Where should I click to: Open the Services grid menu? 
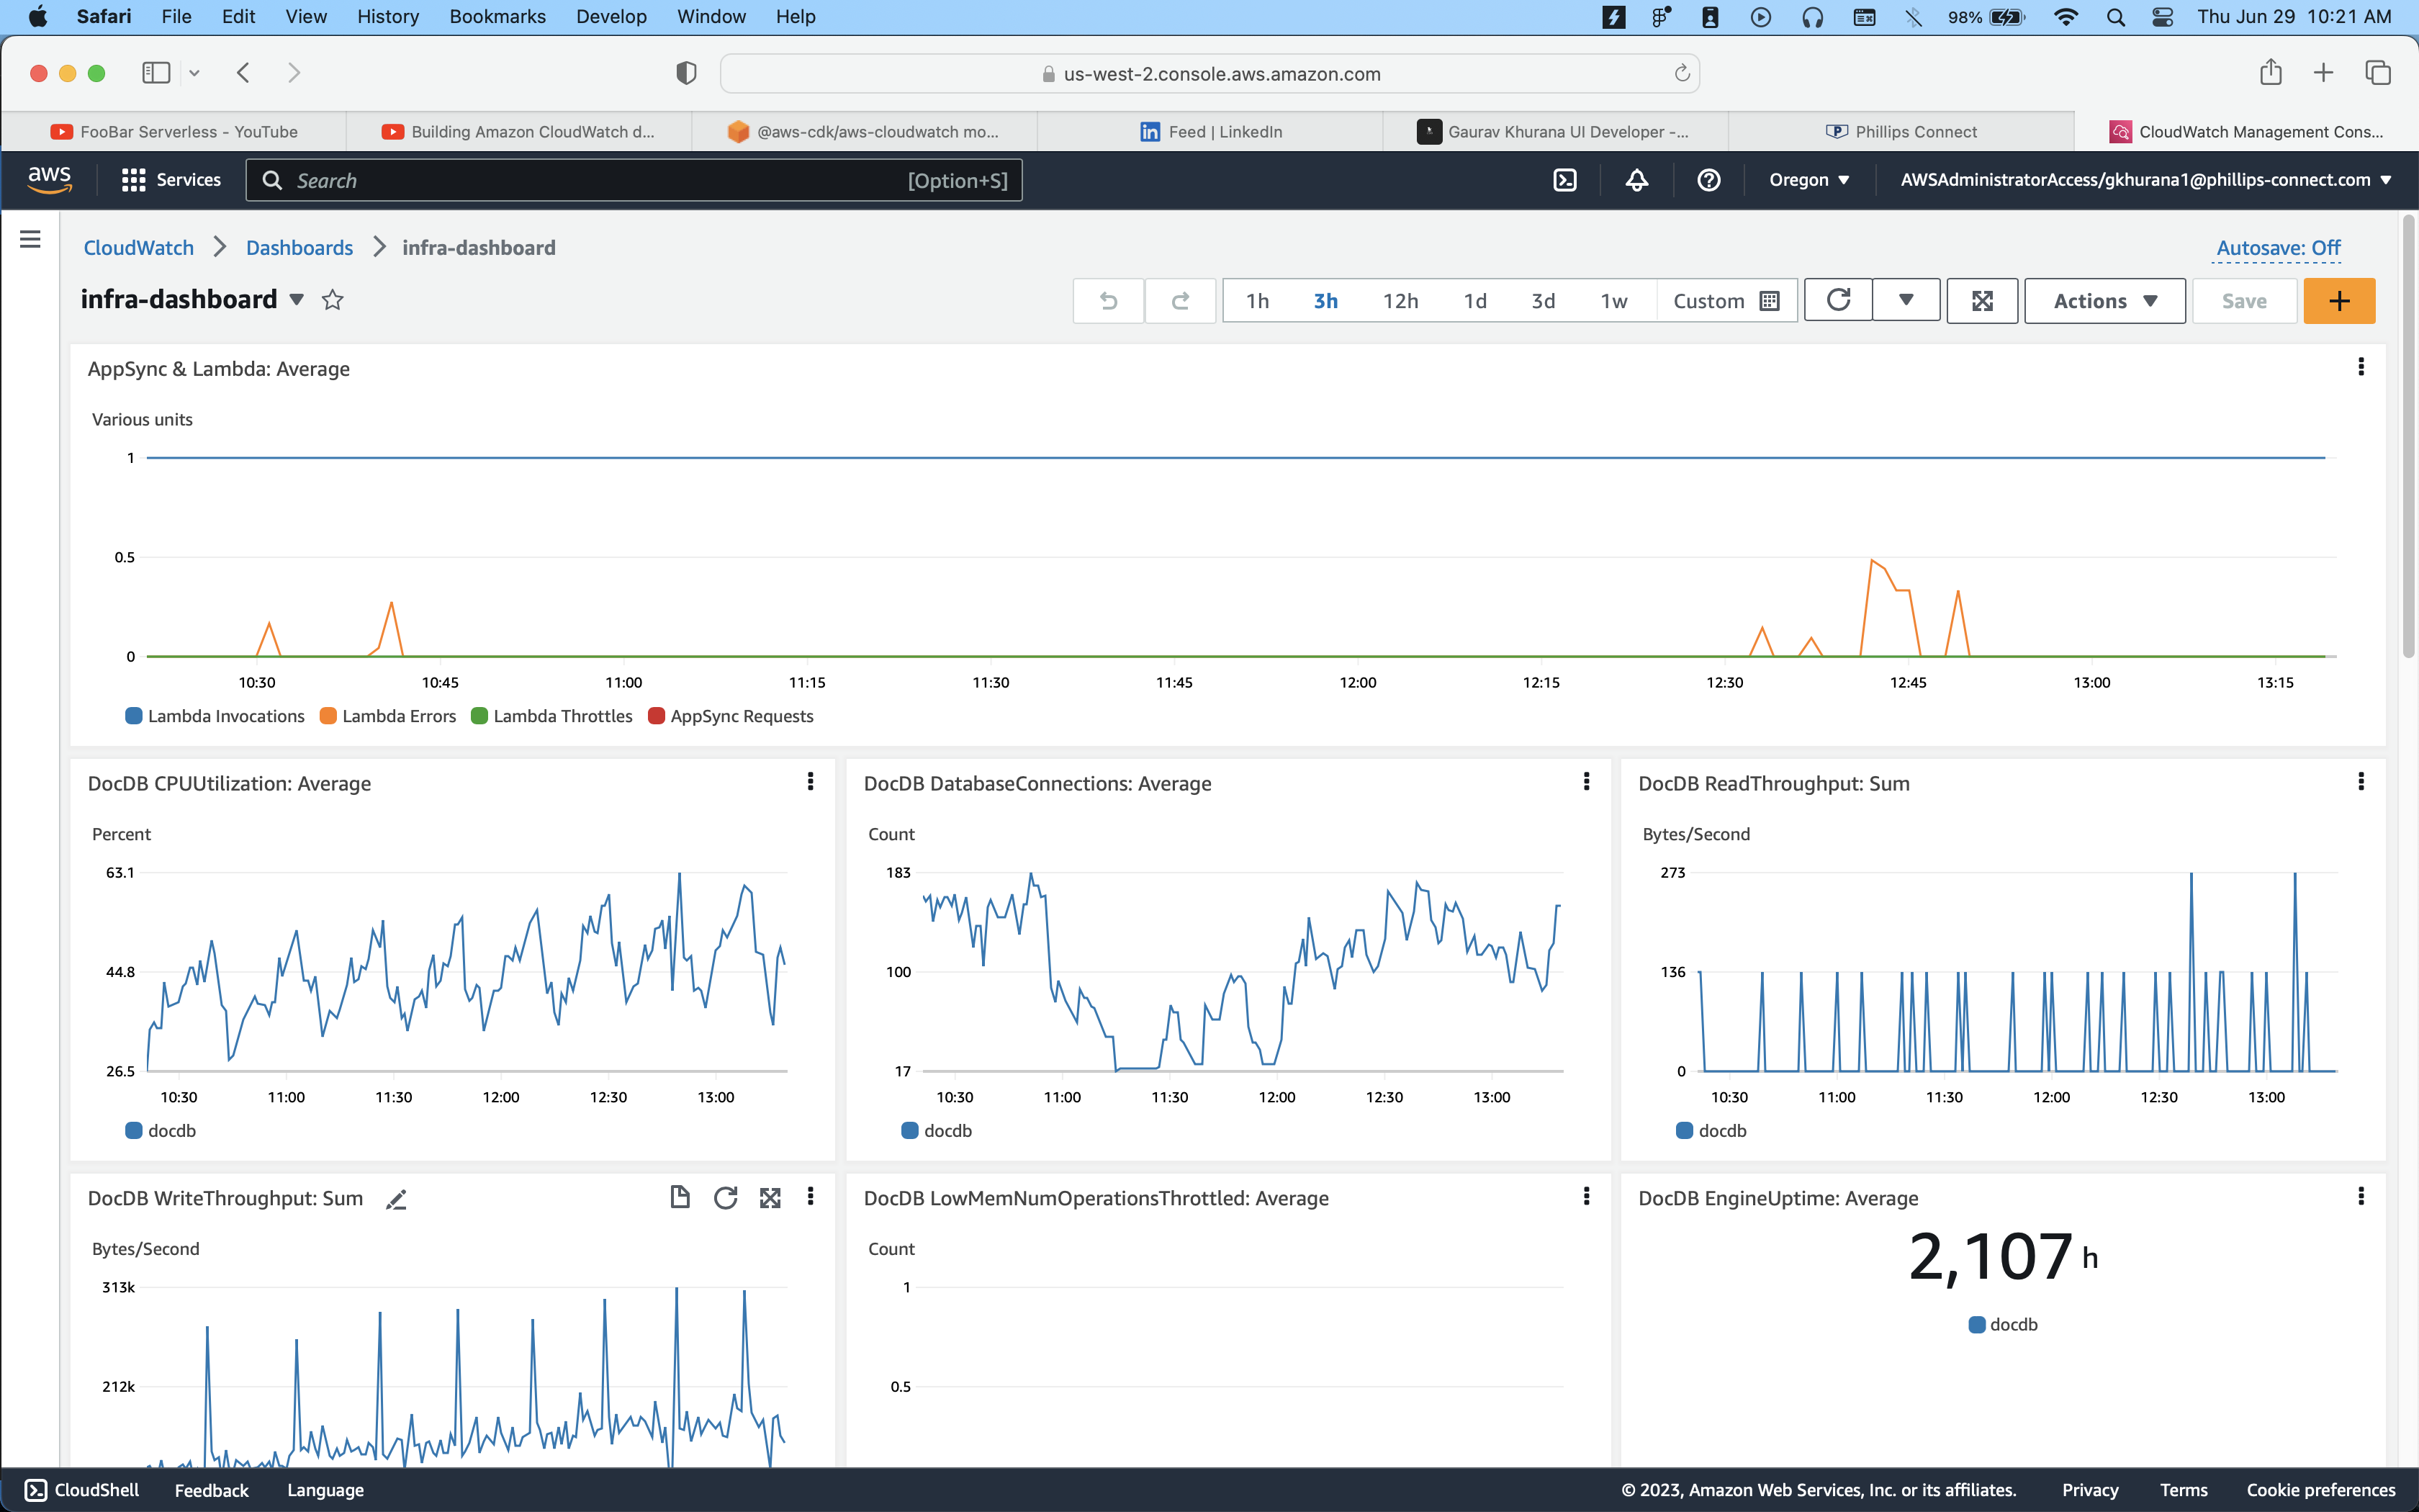171,180
